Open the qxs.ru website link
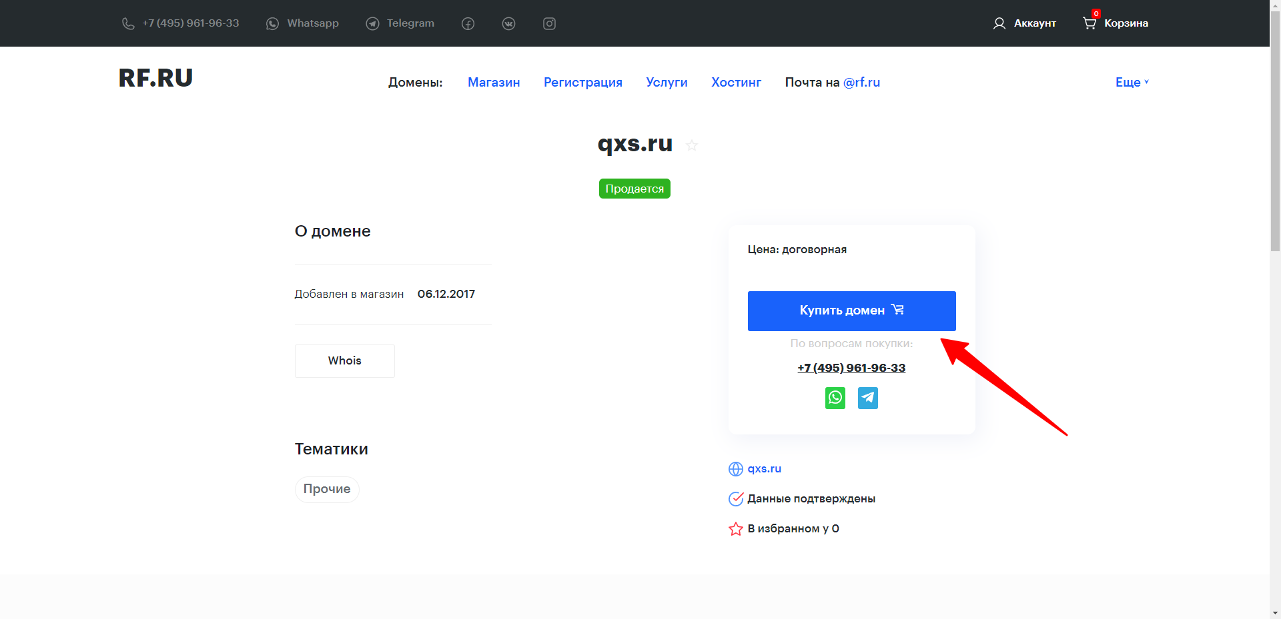Viewport: 1281px width, 619px height. pos(764,468)
